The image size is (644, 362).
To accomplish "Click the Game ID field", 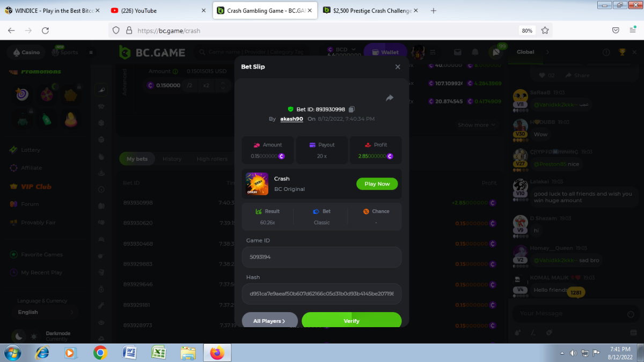I will pos(321,257).
